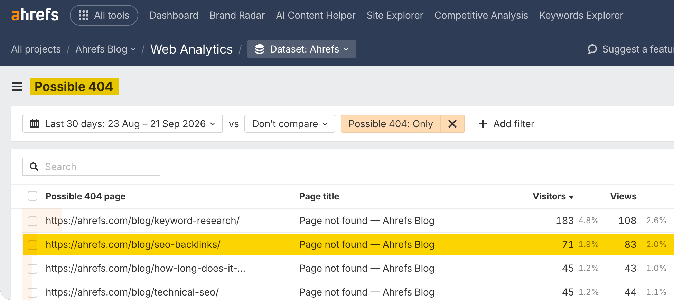Screen dimensions: 674x300
Task: Click visitors percentage 4.8%
Action: click(589, 221)
